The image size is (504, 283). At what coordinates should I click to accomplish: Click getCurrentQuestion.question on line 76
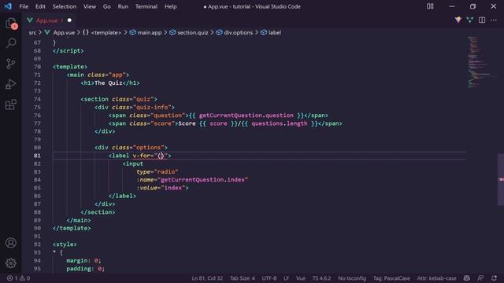[246, 116]
